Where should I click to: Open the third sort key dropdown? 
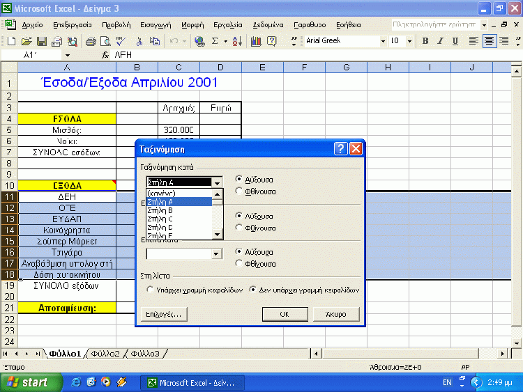coord(216,254)
